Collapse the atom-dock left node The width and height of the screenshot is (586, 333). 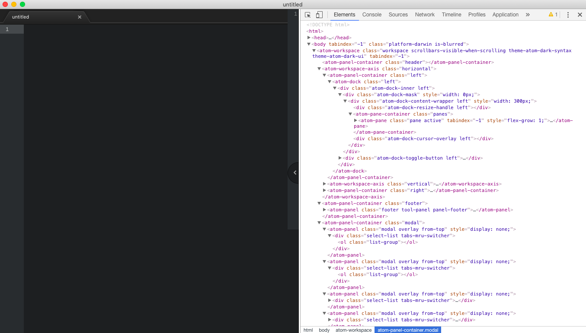click(330, 82)
